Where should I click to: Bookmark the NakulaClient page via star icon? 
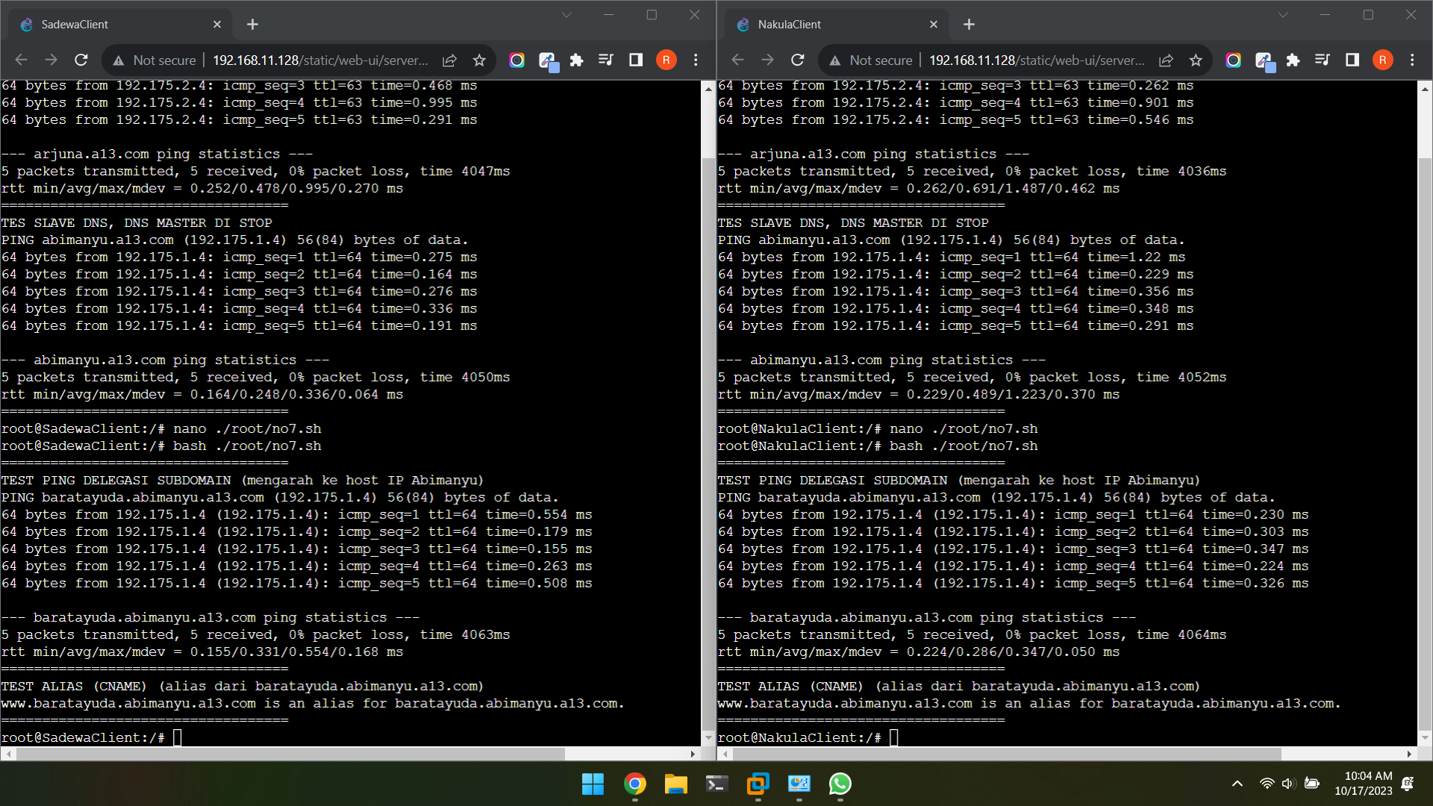coord(1196,60)
